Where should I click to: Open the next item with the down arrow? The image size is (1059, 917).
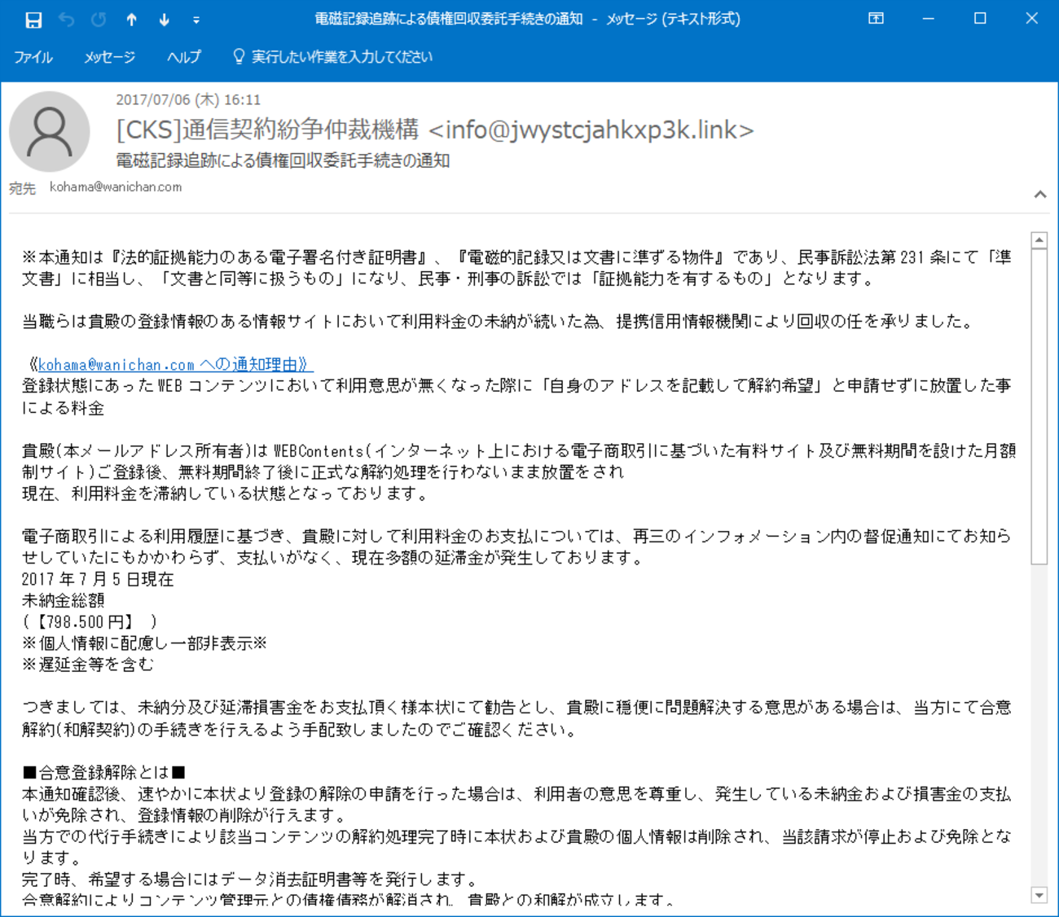pos(163,18)
